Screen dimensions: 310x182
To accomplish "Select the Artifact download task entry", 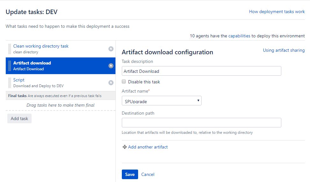I will point(61,66).
